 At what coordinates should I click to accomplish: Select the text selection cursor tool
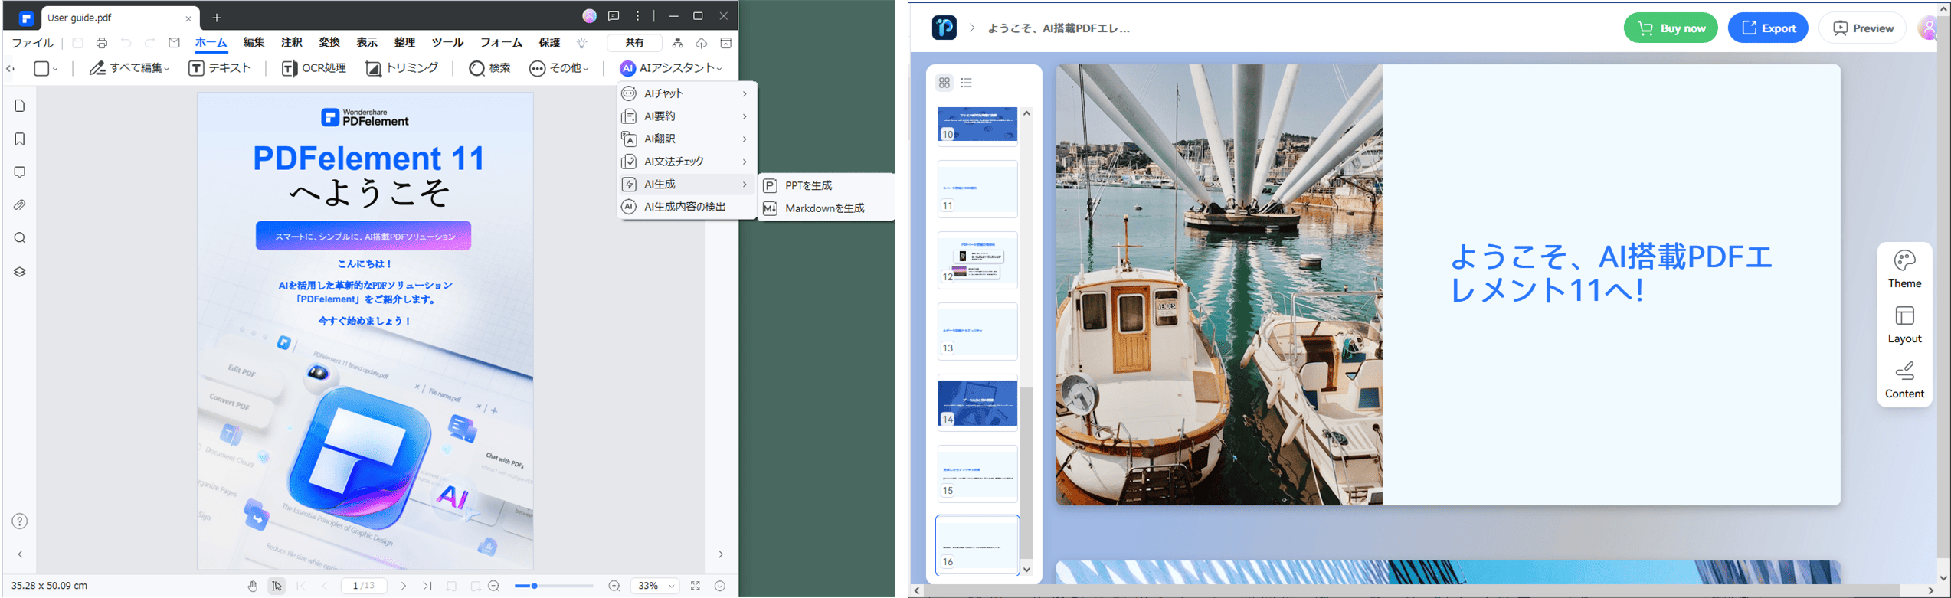coord(277,586)
